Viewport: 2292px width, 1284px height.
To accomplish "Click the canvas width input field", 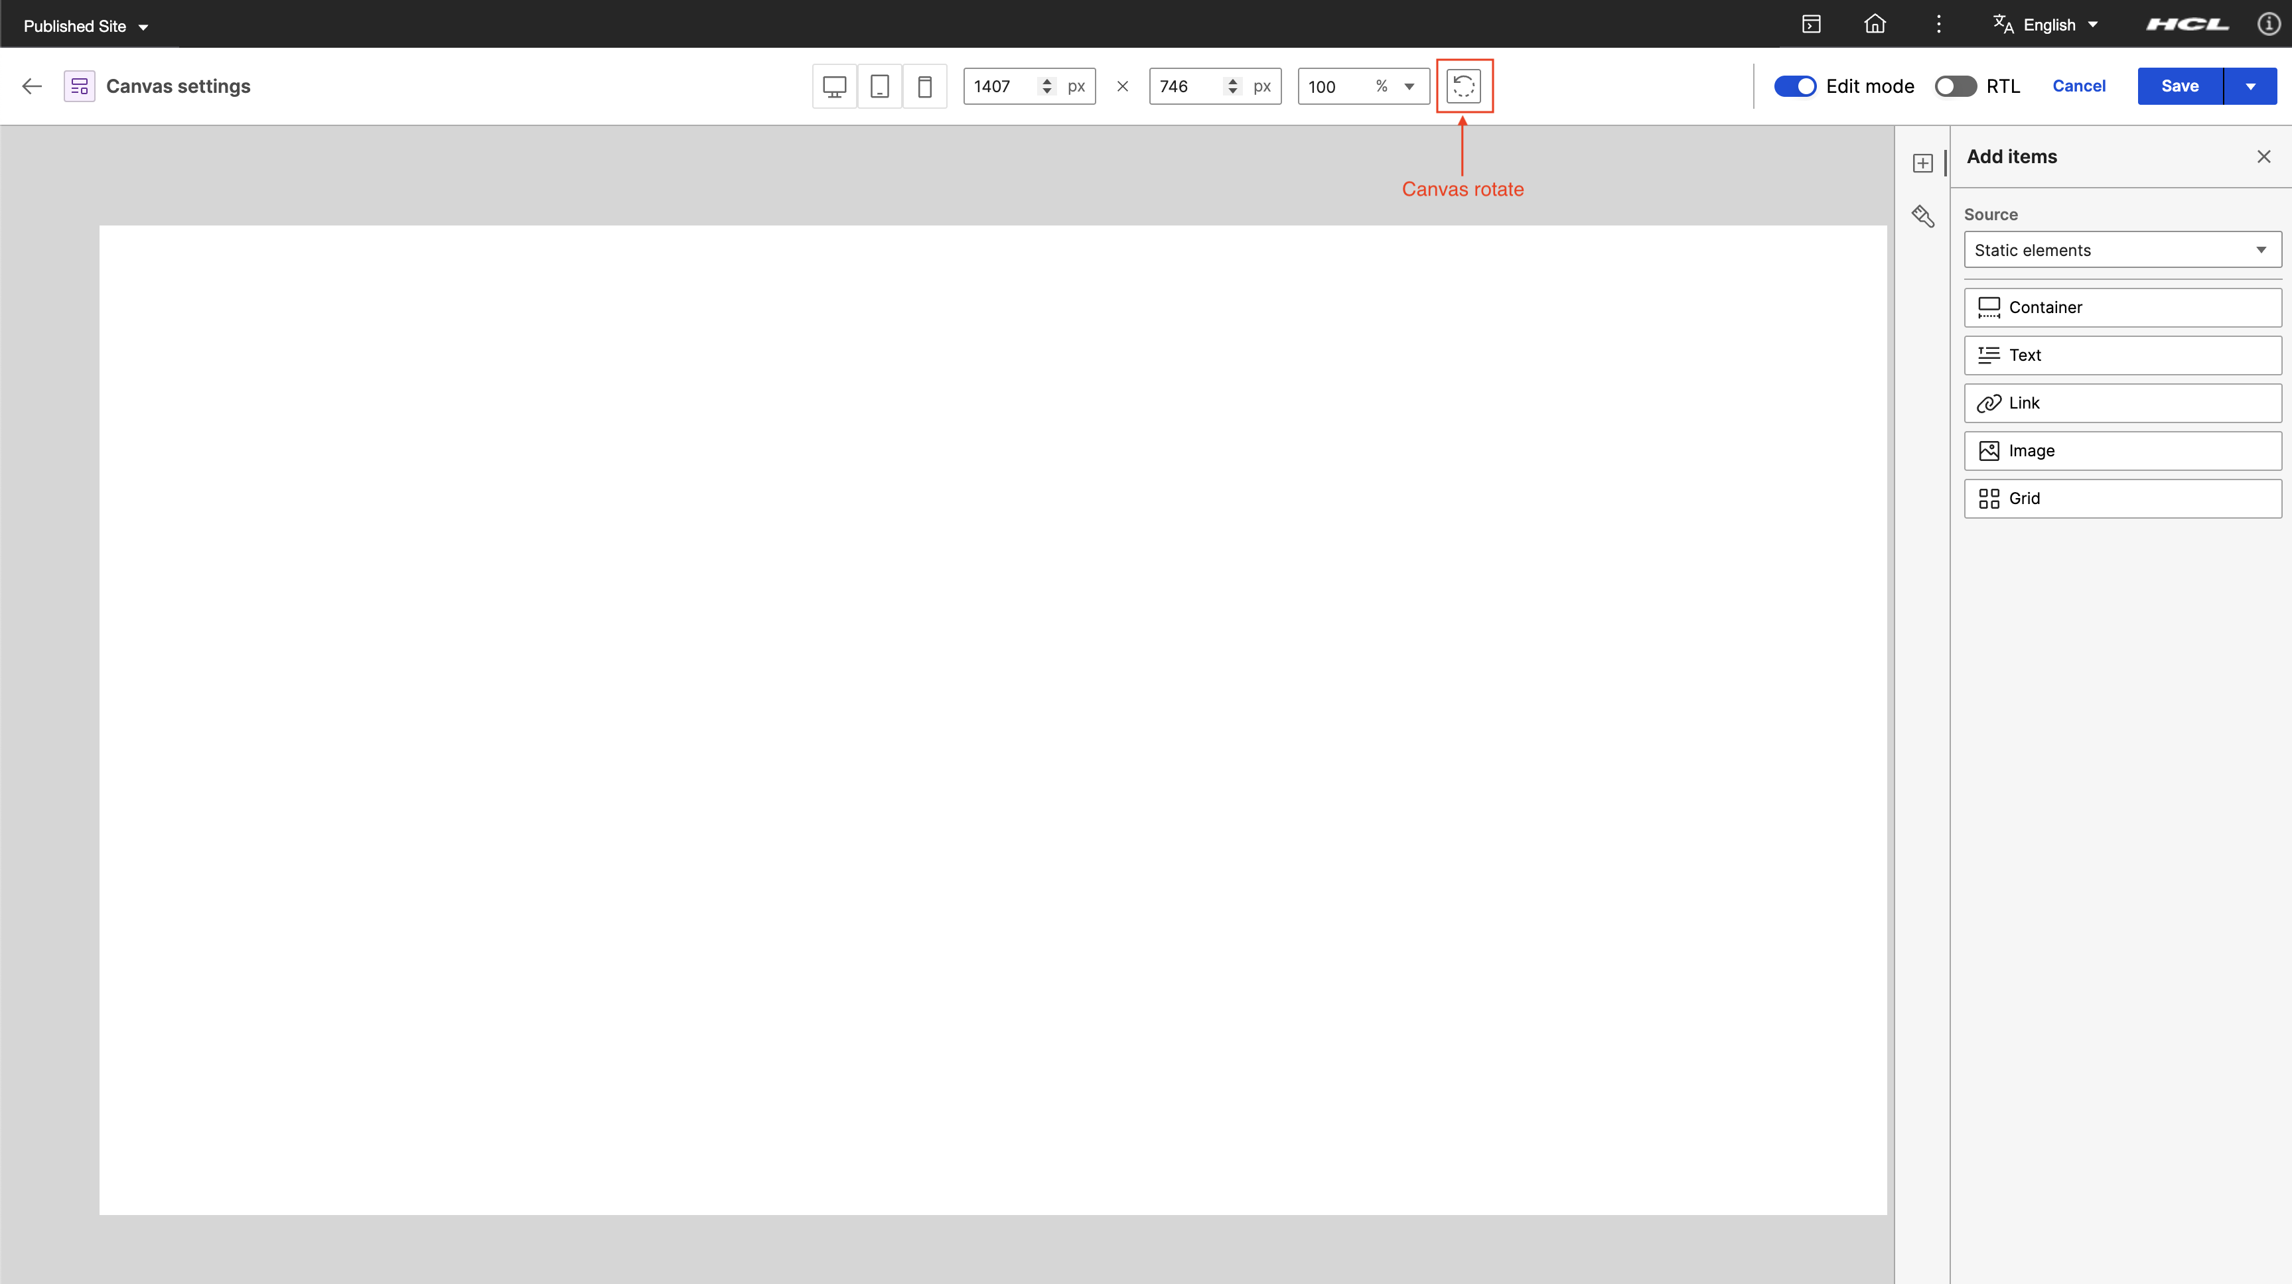I will (x=1001, y=86).
